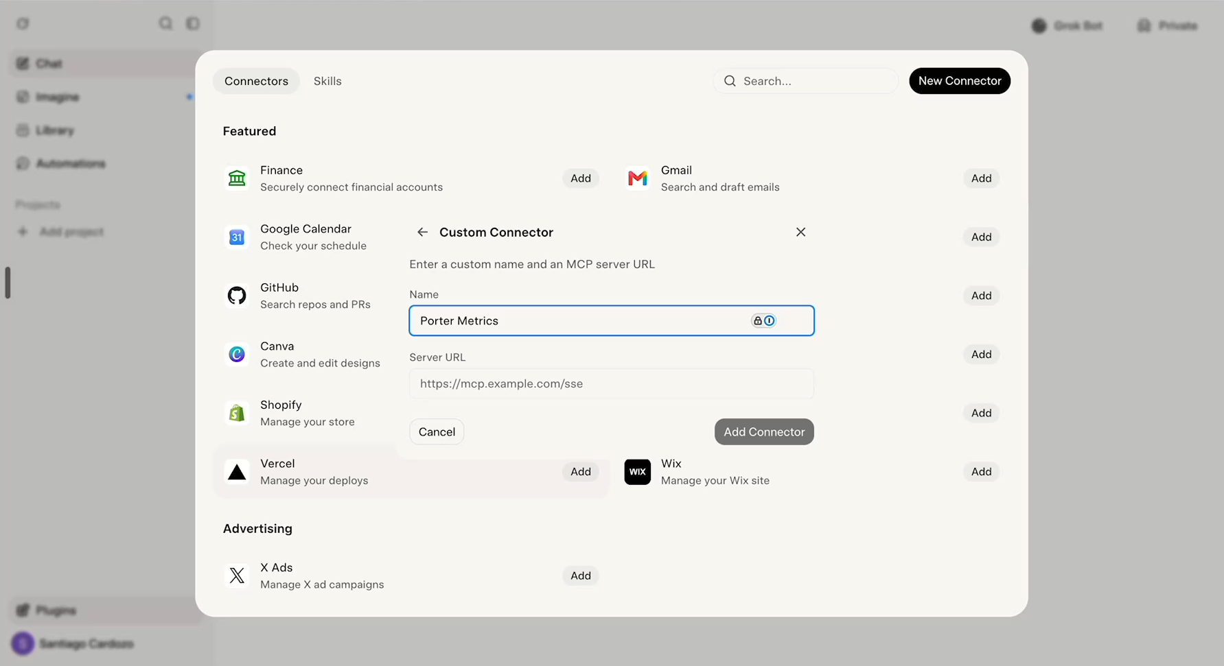This screenshot has width=1224, height=666.
Task: Add the Finance connector
Action: coord(581,178)
